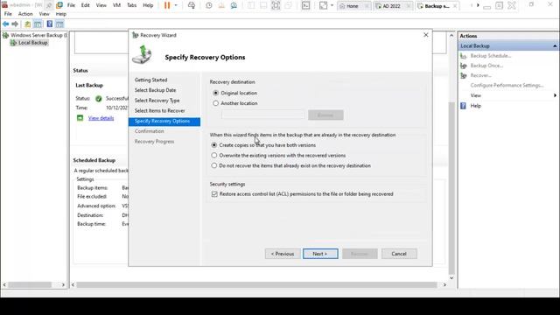Switch to the AD 2022 tab
This screenshot has width=560, height=315.
tap(392, 6)
